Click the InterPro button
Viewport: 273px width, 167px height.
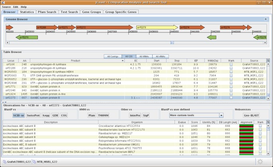(135, 115)
